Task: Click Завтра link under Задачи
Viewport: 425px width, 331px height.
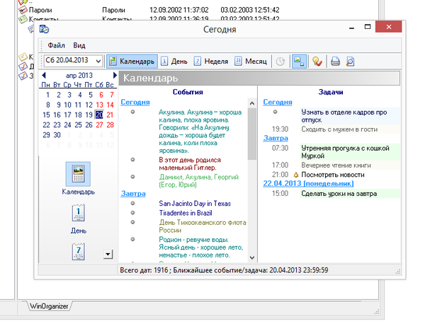Action: point(276,138)
